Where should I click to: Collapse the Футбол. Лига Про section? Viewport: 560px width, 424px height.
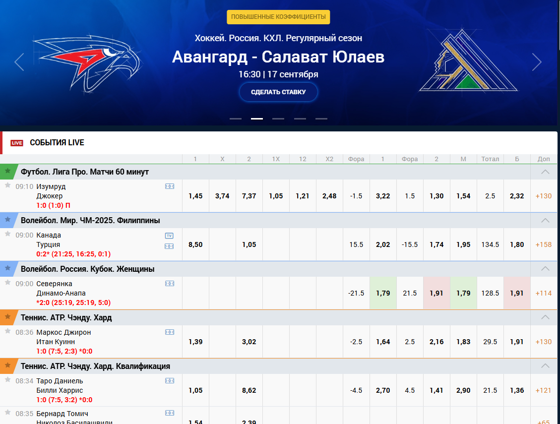pyautogui.click(x=545, y=172)
